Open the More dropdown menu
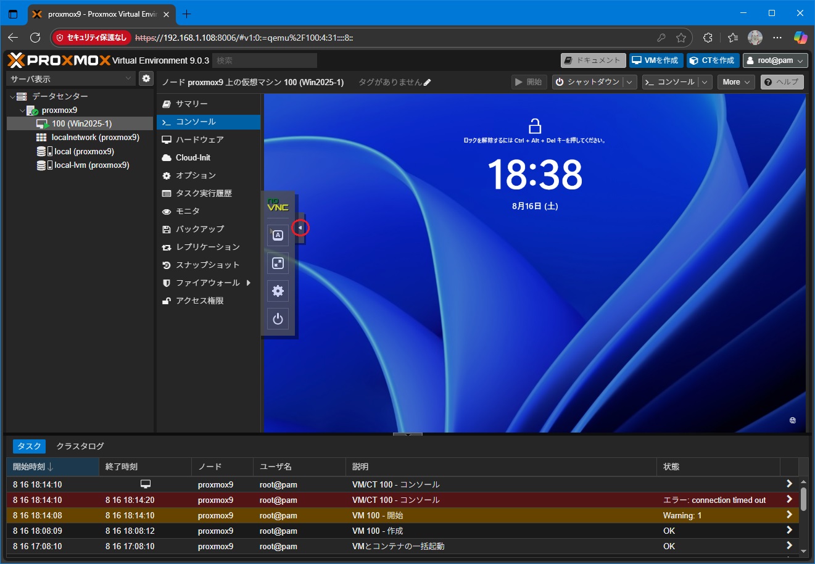The width and height of the screenshot is (815, 564). [736, 82]
